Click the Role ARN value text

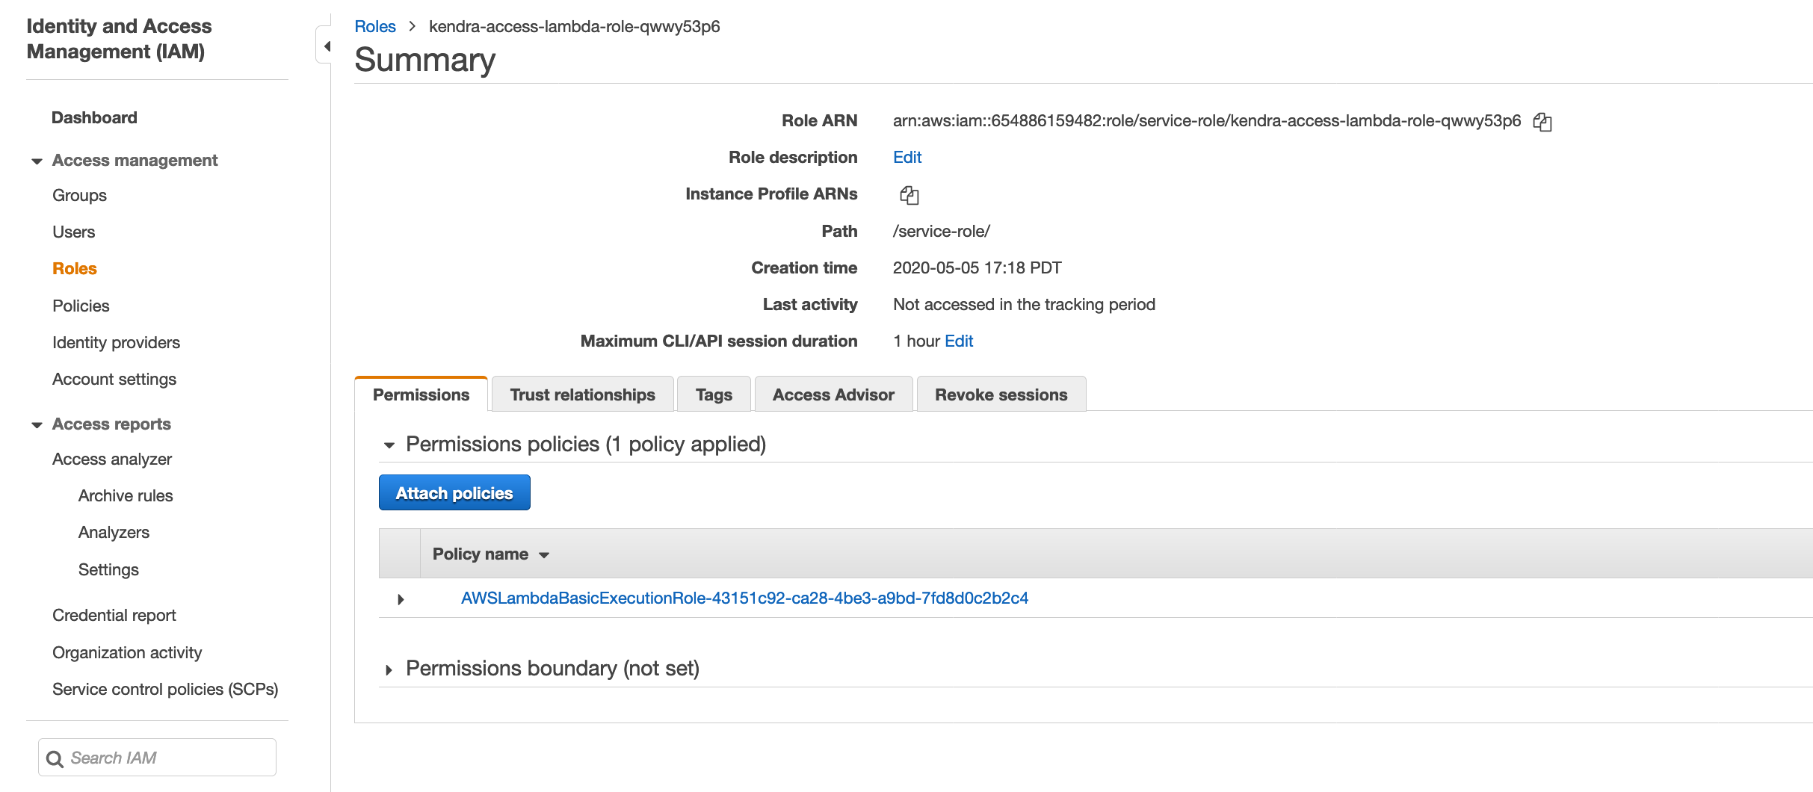[1207, 120]
